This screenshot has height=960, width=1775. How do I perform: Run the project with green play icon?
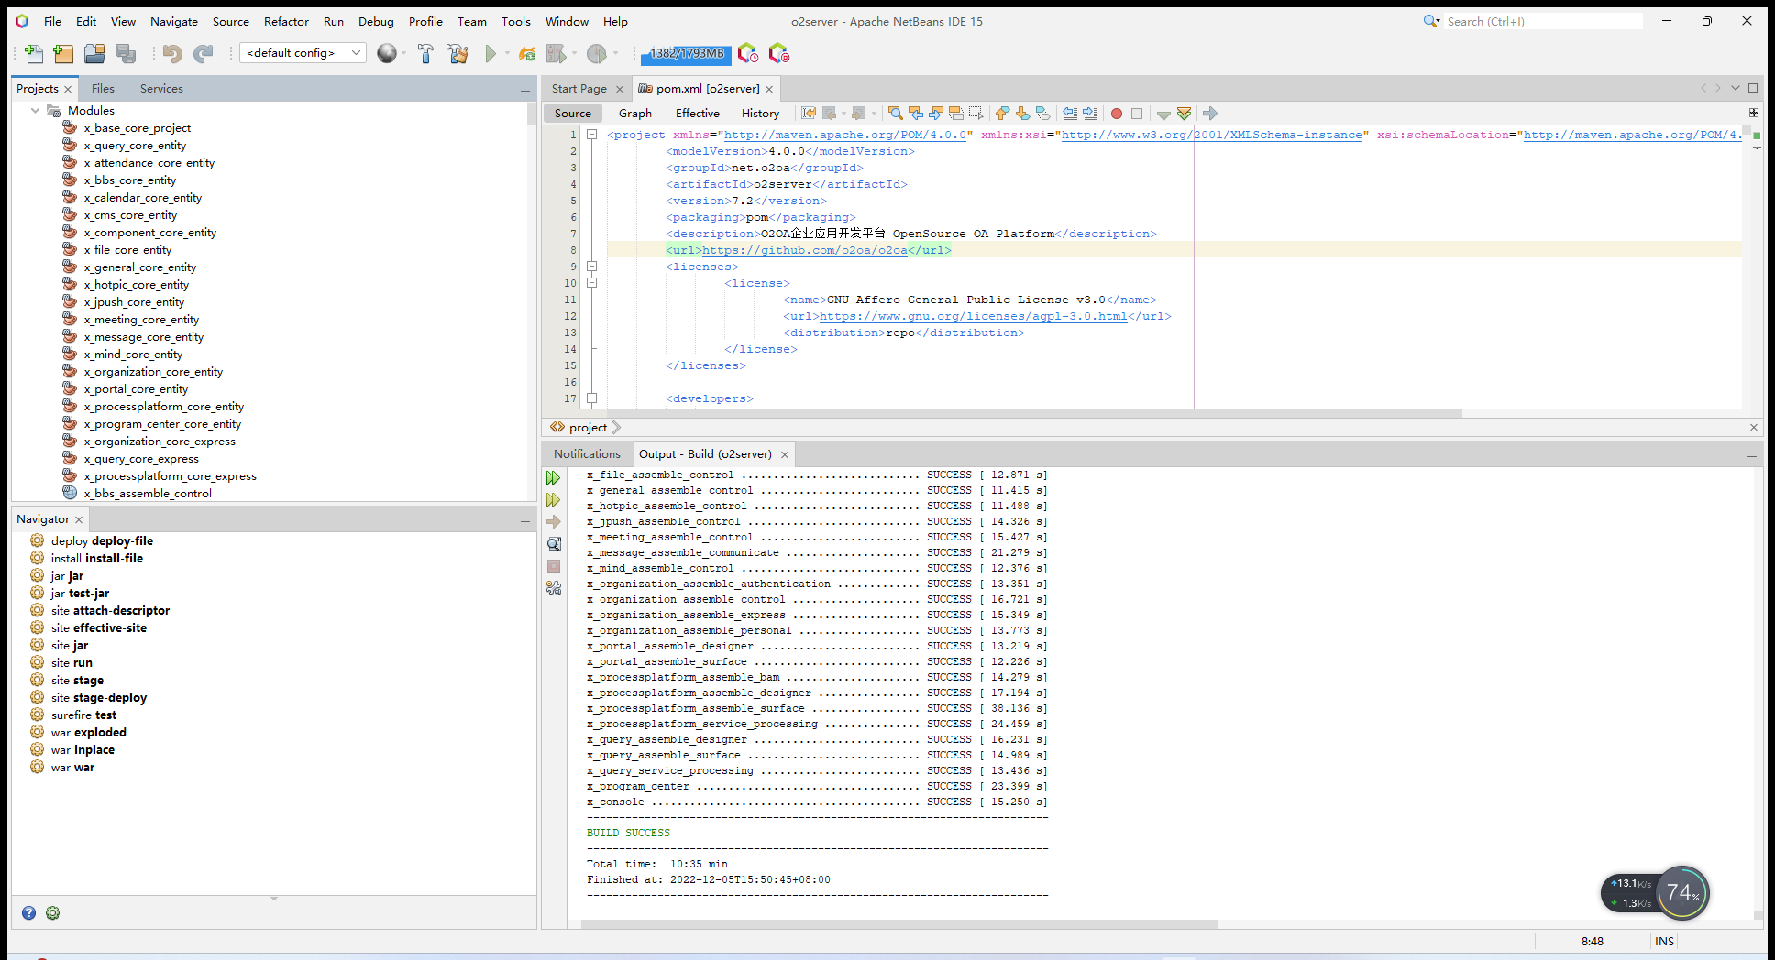pyautogui.click(x=491, y=54)
